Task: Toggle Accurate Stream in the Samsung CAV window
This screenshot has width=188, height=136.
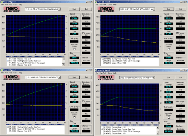Action: click(75, 117)
